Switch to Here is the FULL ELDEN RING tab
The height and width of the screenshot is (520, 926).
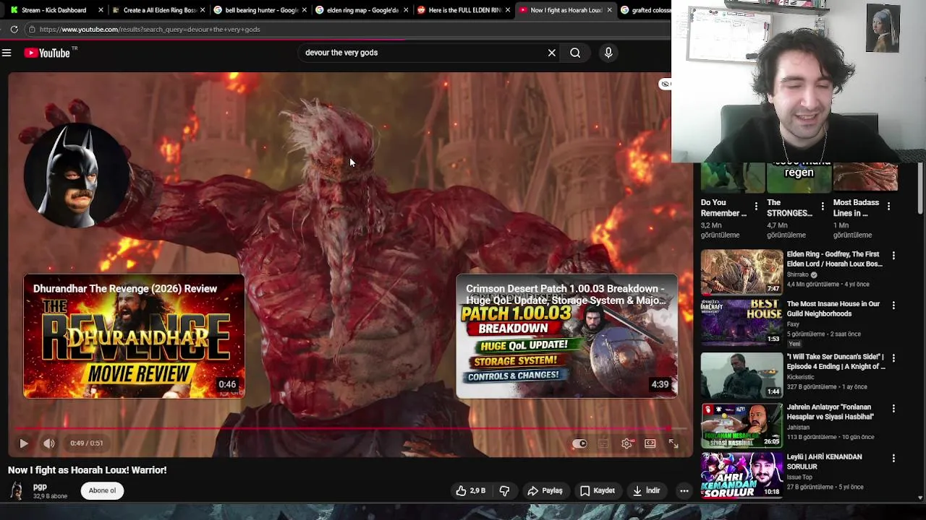(x=465, y=10)
